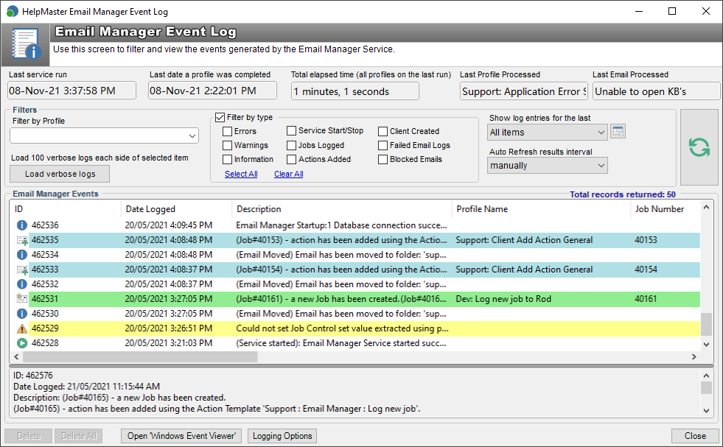Click the detail pane scroll-down arrow
The width and height of the screenshot is (723, 447).
pos(706,411)
